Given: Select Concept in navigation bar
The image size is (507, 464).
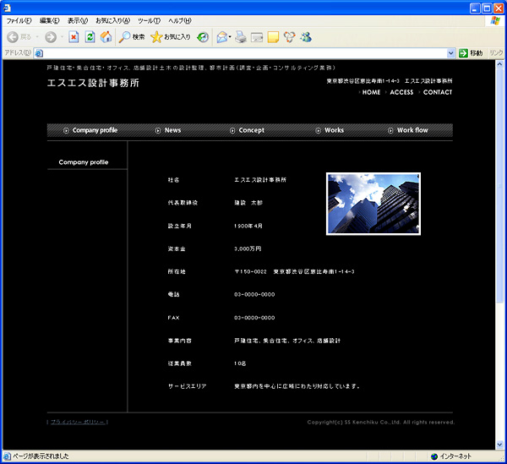Looking at the screenshot, I should click(x=248, y=130).
